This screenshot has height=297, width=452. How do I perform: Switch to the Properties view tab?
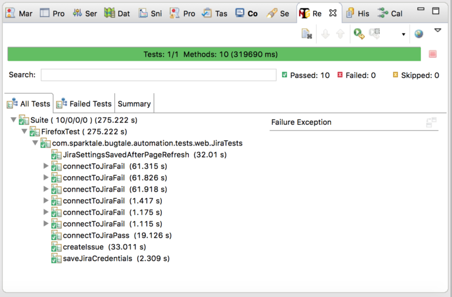(x=52, y=14)
